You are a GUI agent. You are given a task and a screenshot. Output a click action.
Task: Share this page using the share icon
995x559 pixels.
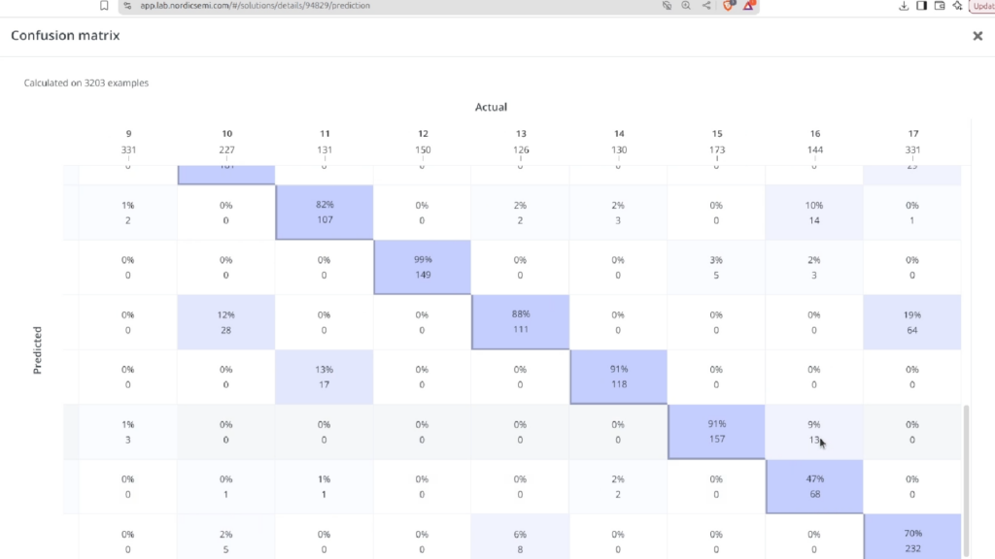[x=706, y=6]
